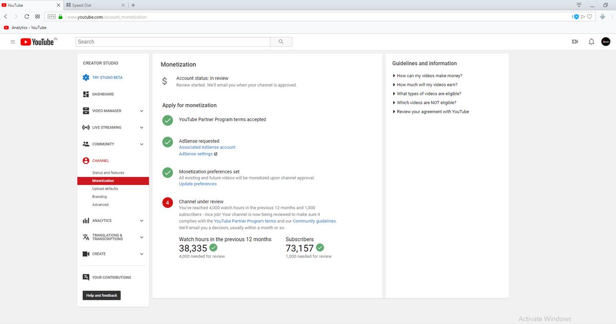Open AdSense settings link
616x324 pixels.
pyautogui.click(x=196, y=154)
